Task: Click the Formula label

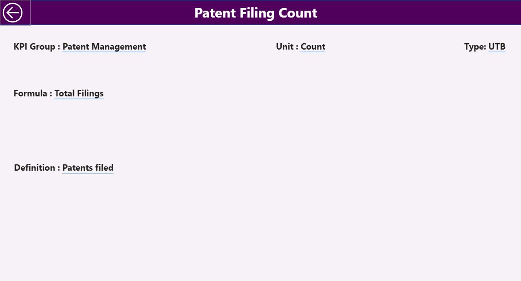Action: coord(32,93)
